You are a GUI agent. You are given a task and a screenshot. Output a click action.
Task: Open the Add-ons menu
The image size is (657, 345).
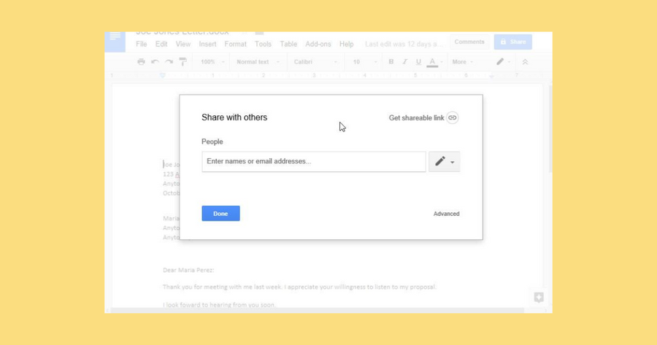coord(318,44)
